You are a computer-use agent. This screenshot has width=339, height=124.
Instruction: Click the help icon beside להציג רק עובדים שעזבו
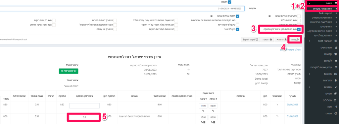coord(269,16)
